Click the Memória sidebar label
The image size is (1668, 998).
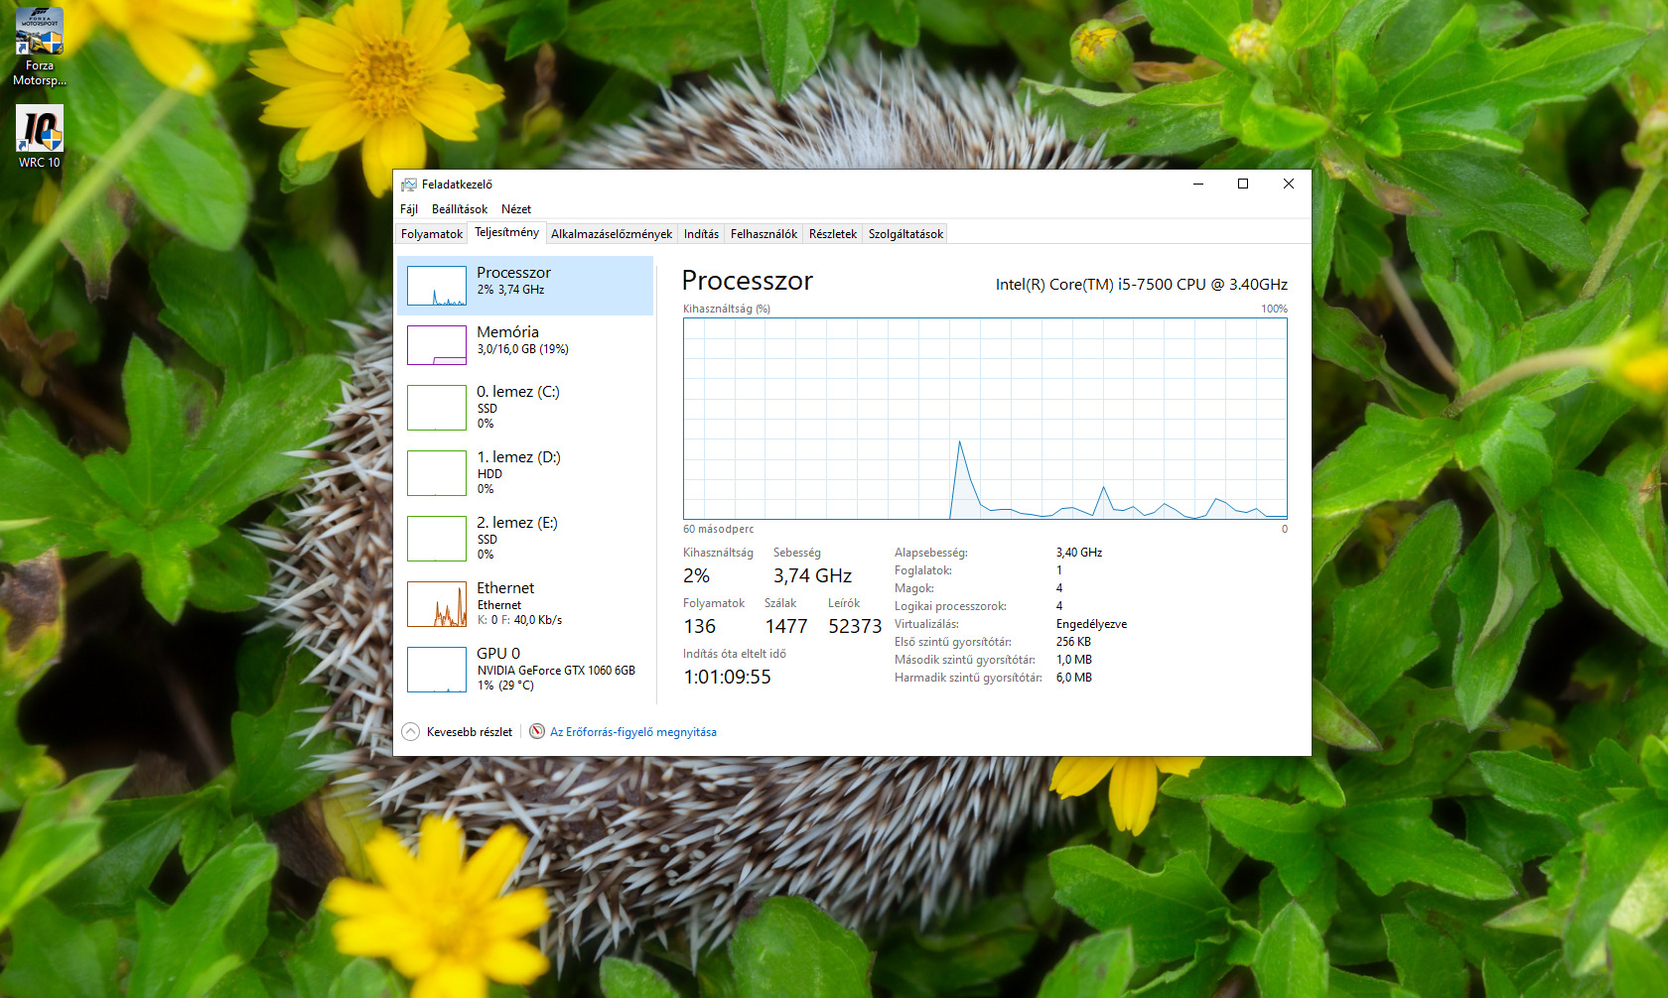click(507, 332)
